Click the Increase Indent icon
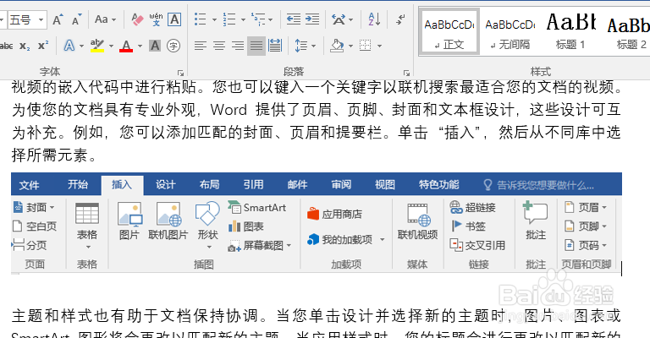 pyautogui.click(x=312, y=19)
